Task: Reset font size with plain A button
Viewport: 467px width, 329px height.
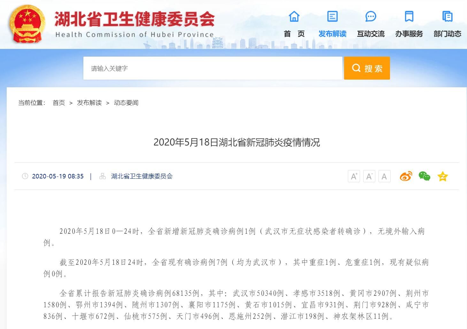Action: pyautogui.click(x=384, y=176)
